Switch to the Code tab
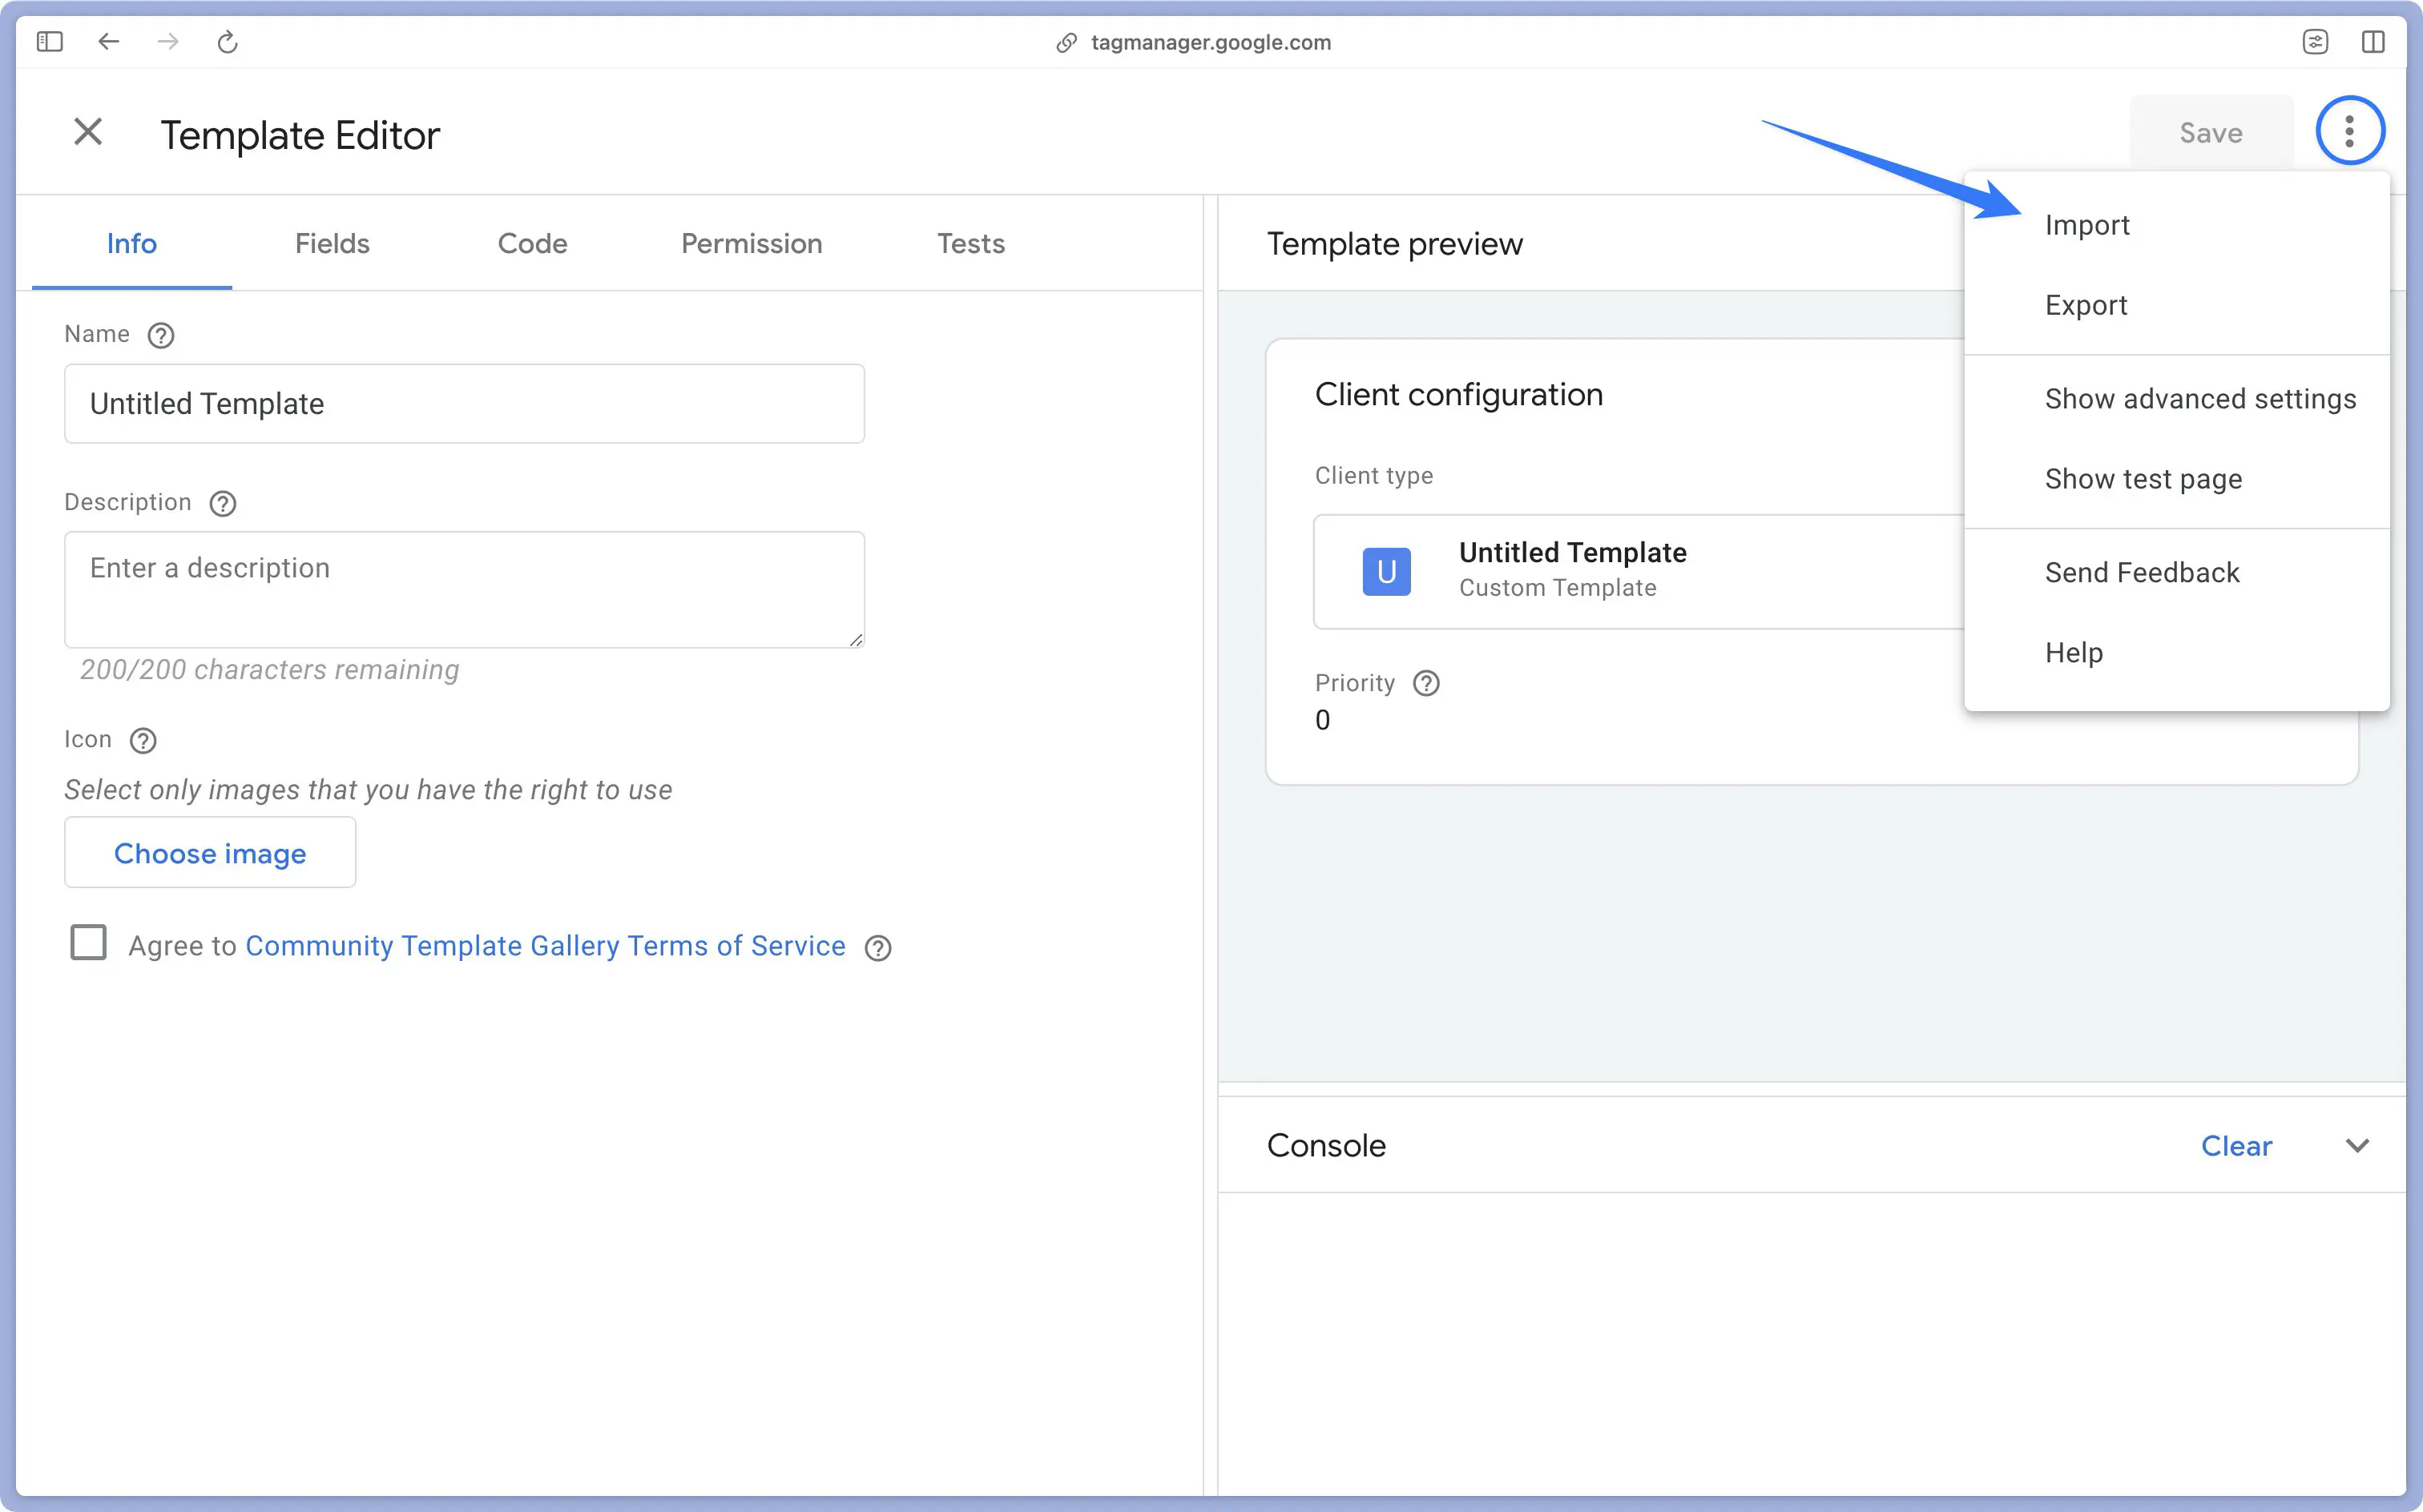 coord(532,243)
